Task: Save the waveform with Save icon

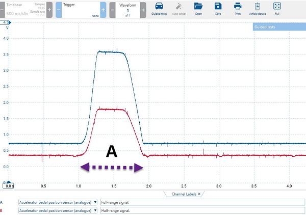Action: tap(218, 7)
